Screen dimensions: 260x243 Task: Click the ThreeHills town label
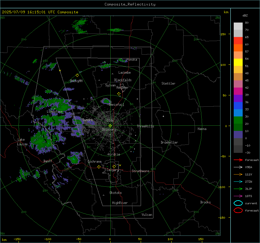coord(145,126)
